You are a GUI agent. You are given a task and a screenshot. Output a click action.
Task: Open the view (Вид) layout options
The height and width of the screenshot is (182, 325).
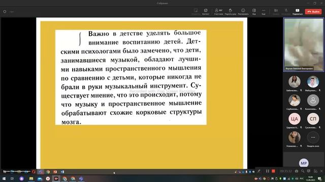tap(254, 12)
